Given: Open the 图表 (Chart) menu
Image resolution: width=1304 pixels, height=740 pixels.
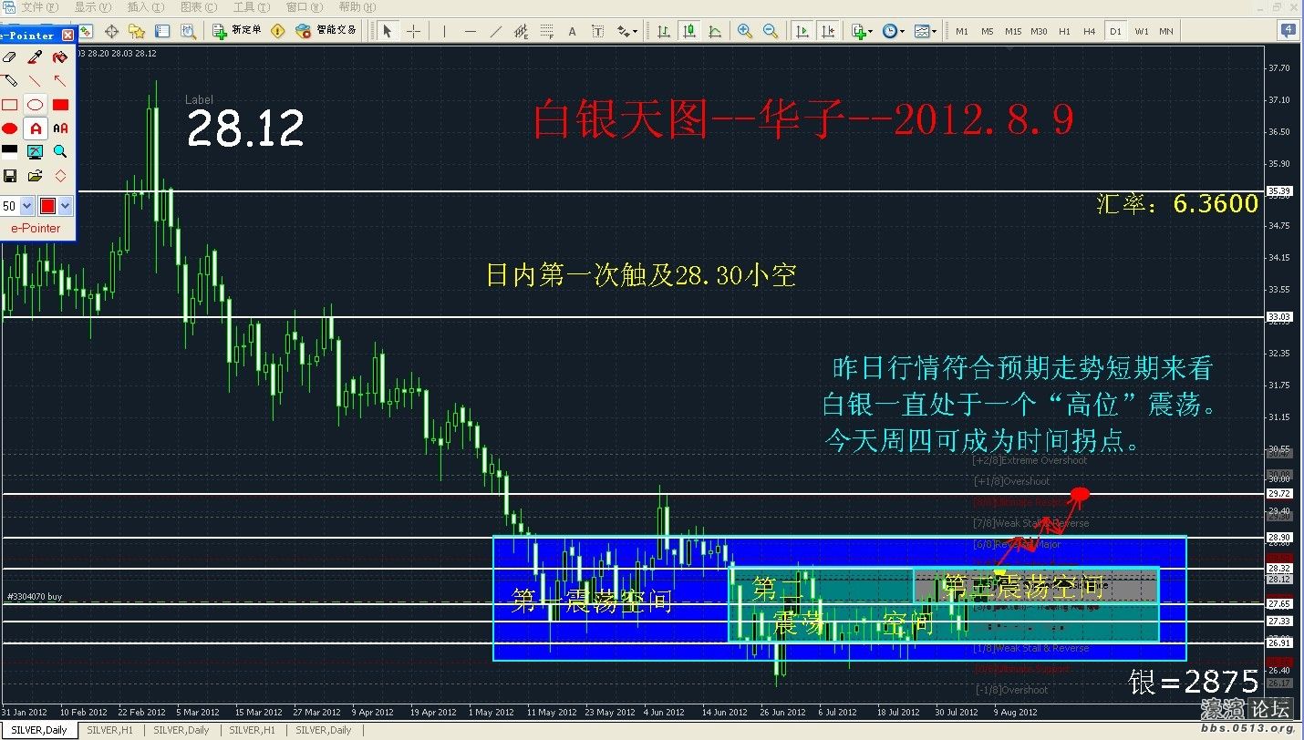Looking at the screenshot, I should (198, 7).
